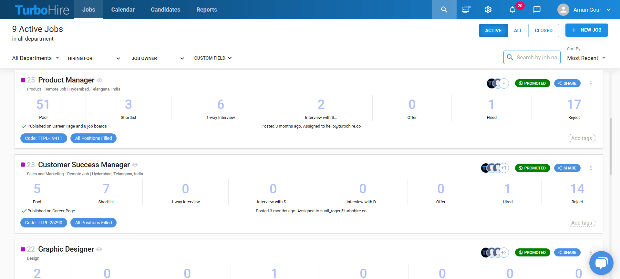The height and width of the screenshot is (279, 620).
Task: Expand user menu chevron beside Aman Gour
Action: coord(609,10)
